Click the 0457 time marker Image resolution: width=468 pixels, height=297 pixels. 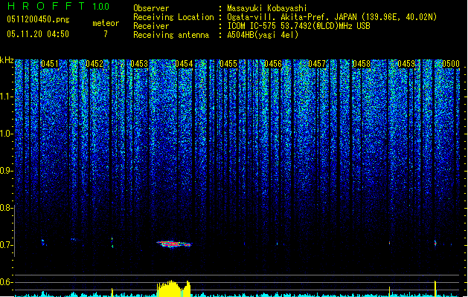coord(317,64)
